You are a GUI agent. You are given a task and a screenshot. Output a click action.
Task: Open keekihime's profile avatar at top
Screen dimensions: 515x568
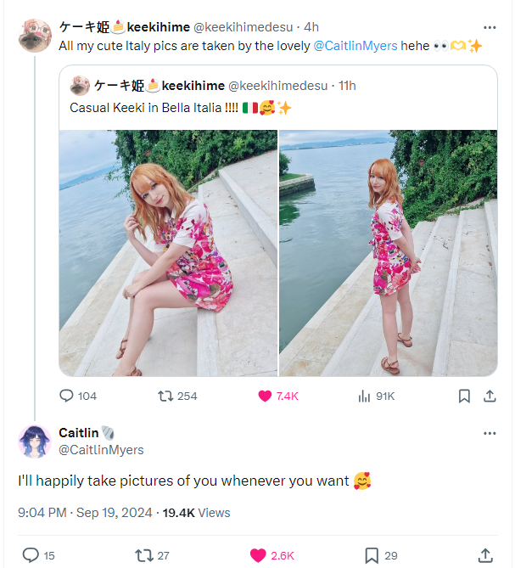coord(35,36)
